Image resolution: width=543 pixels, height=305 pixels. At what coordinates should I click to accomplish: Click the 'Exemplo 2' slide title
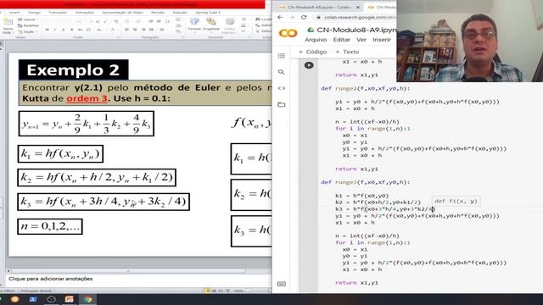point(74,70)
